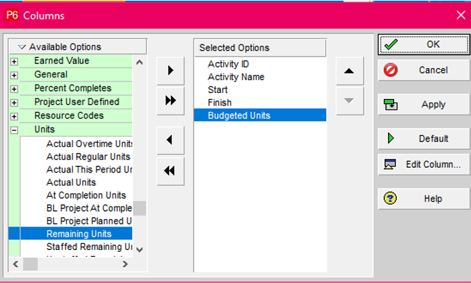The height and width of the screenshot is (283, 471).
Task: Expand the Resource Codes group
Action: click(x=14, y=117)
